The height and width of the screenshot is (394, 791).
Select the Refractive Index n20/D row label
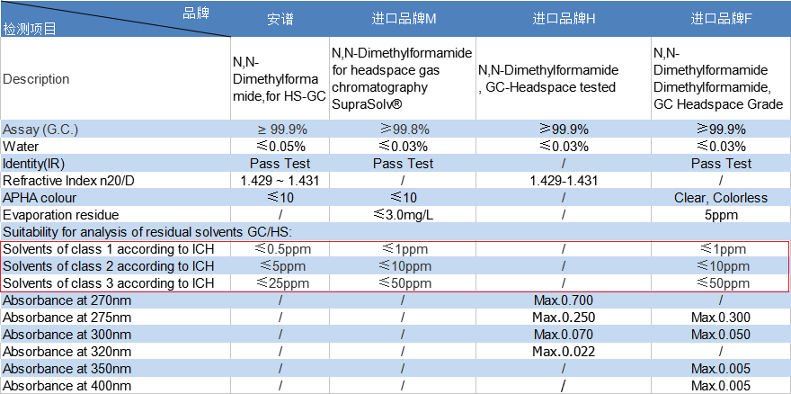pos(67,180)
